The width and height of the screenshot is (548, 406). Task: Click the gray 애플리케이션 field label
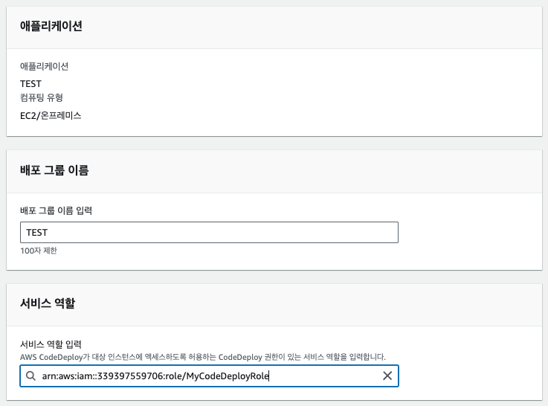point(44,66)
